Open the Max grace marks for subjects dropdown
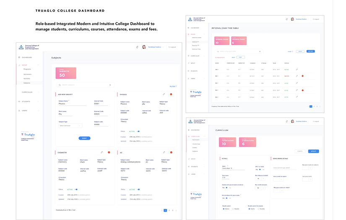Image resolution: width=346 pixels, height=220 pixels. point(307,168)
